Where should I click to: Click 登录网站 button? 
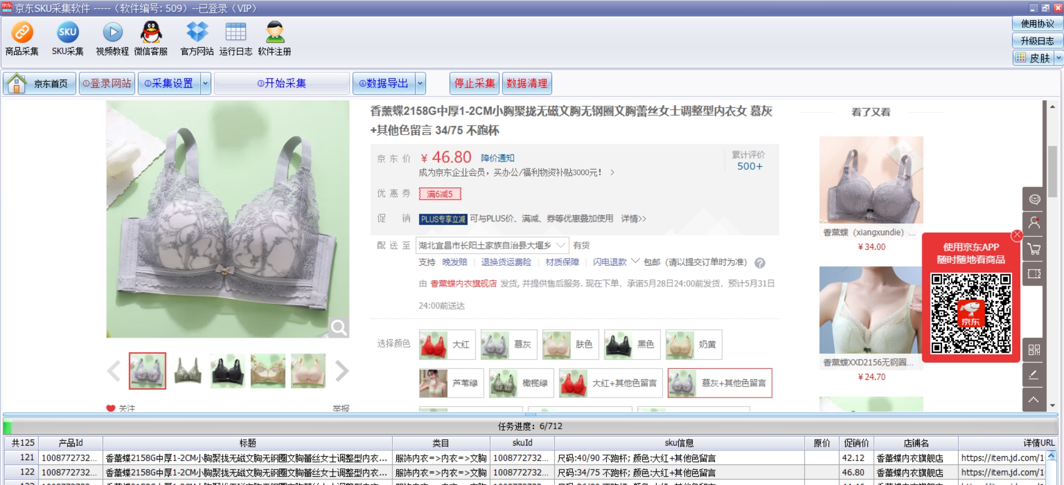click(x=107, y=84)
